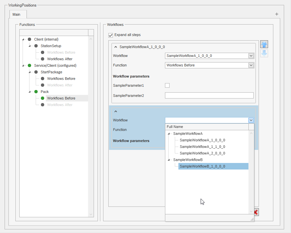
Task: Click the green status icon beside Pack
Action: click(36, 92)
